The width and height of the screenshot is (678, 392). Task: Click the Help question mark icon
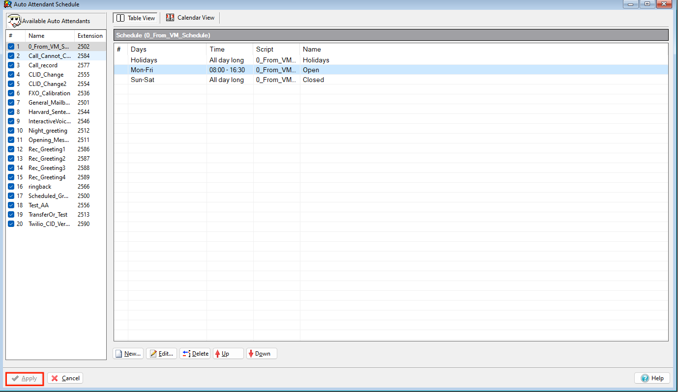pyautogui.click(x=645, y=378)
